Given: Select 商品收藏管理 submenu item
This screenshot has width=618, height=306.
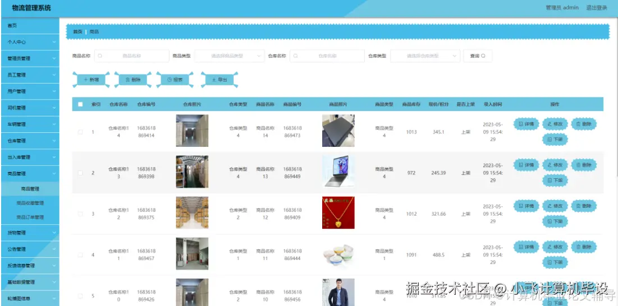Looking at the screenshot, I should click(x=30, y=203).
